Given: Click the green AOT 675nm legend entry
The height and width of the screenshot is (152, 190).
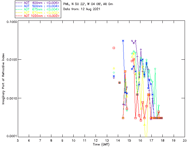Looking at the screenshot, I should (x=38, y=9).
